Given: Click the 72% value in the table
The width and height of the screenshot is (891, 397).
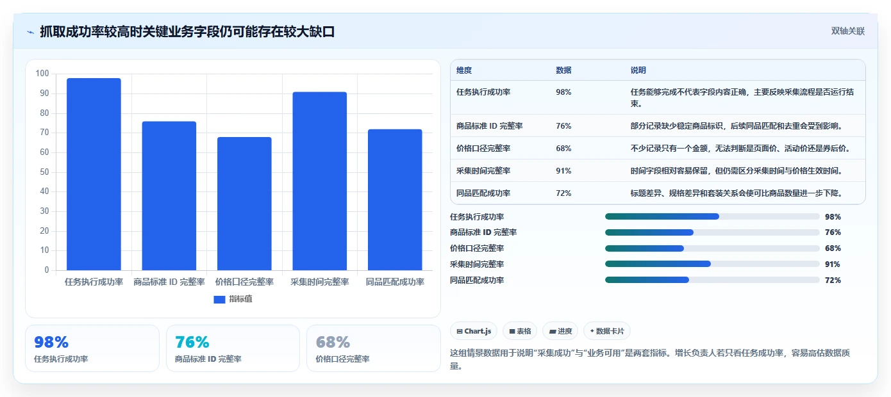Looking at the screenshot, I should (x=563, y=193).
